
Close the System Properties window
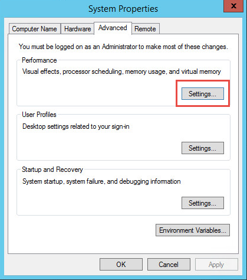[x=233, y=6]
